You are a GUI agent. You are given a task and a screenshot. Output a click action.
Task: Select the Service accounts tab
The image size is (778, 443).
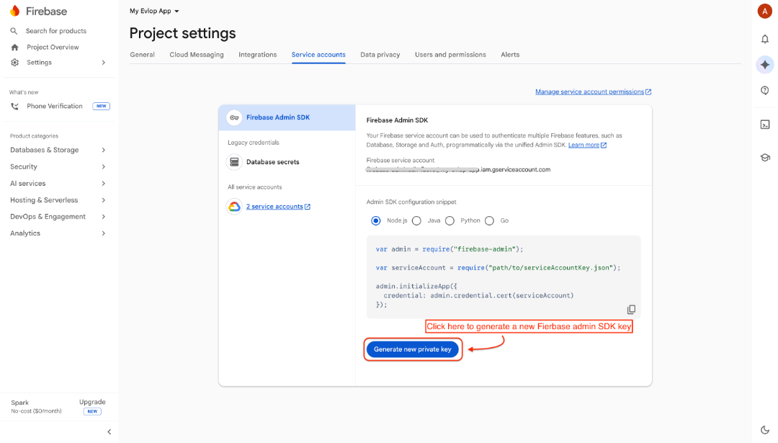pos(318,55)
